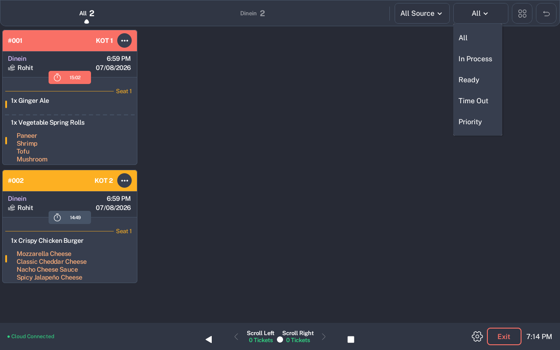
Task: Click the Spicy Jalapeño Cheese modifier
Action: [49, 277]
